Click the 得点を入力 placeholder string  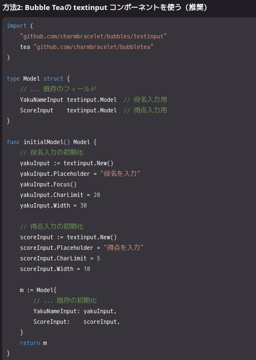tap(124, 248)
